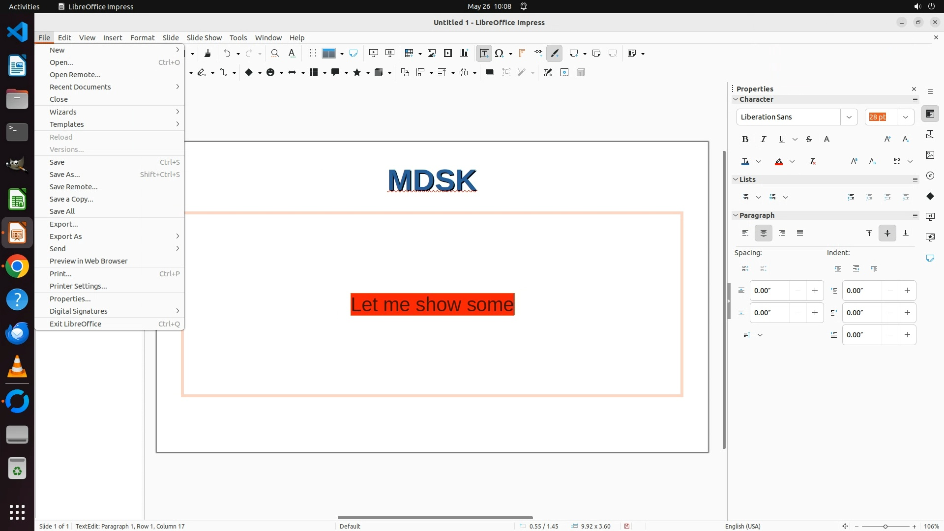Open the Liberation Sans font dropdown

pyautogui.click(x=849, y=117)
